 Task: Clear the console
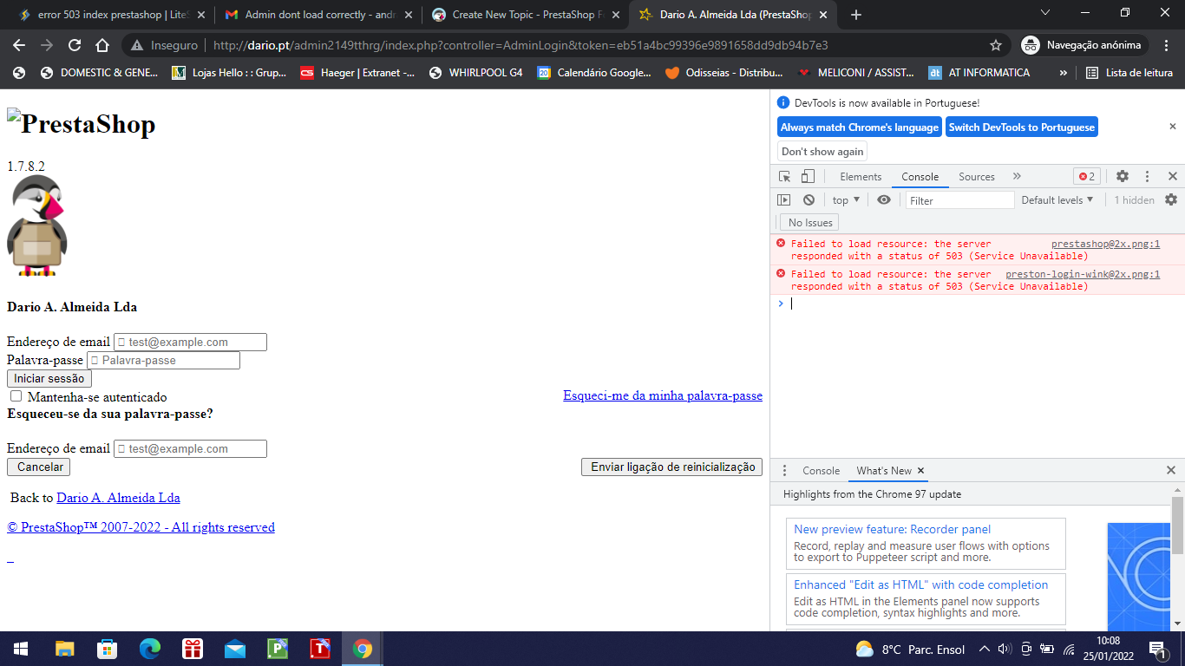tap(809, 199)
